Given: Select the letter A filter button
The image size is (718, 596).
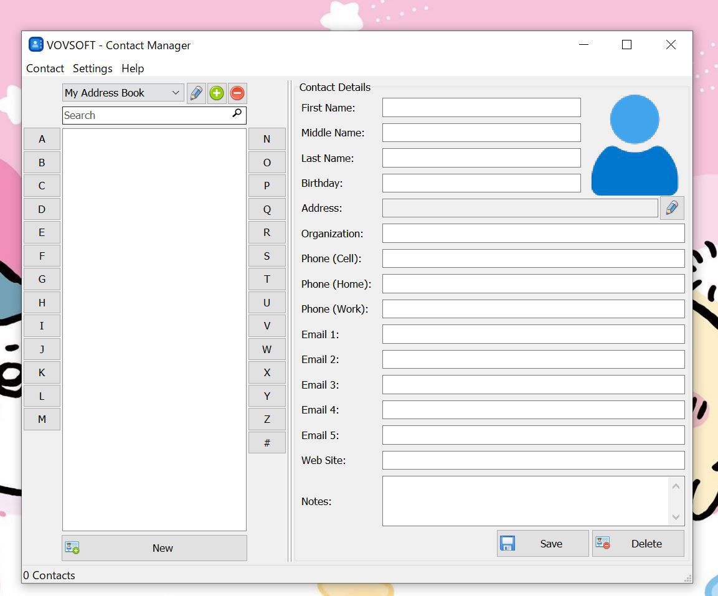Looking at the screenshot, I should click(42, 139).
